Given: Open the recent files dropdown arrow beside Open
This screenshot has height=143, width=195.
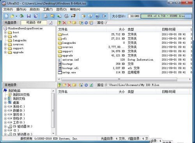Looking at the screenshot, I should point(16,16).
